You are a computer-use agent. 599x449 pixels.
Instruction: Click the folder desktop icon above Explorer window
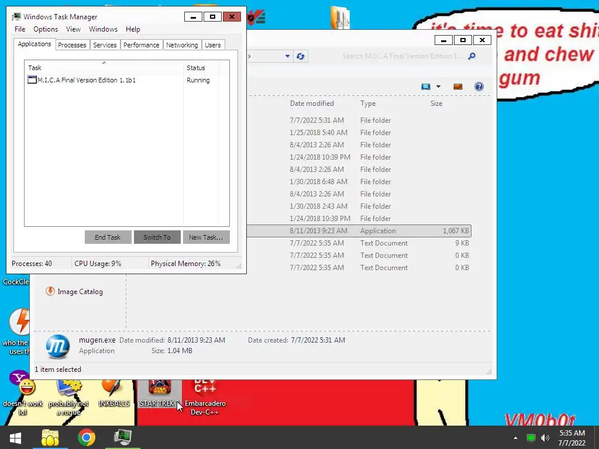click(340, 18)
